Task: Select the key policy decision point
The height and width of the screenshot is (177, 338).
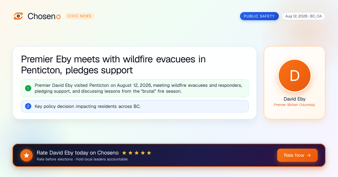Action: click(135, 106)
